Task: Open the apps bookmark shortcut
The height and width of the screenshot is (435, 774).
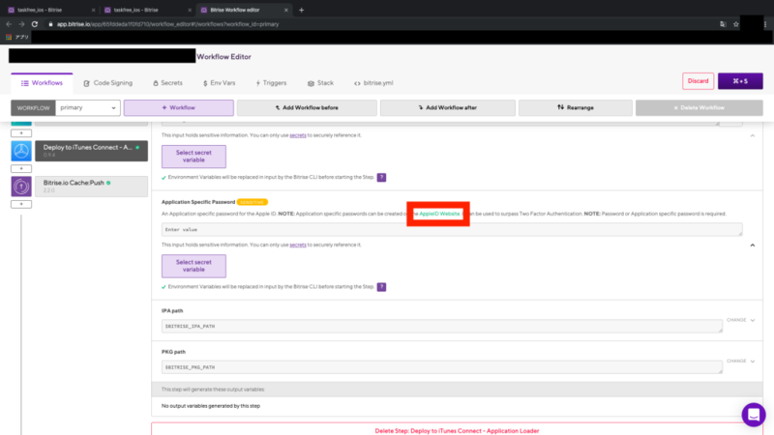Action: coord(17,37)
